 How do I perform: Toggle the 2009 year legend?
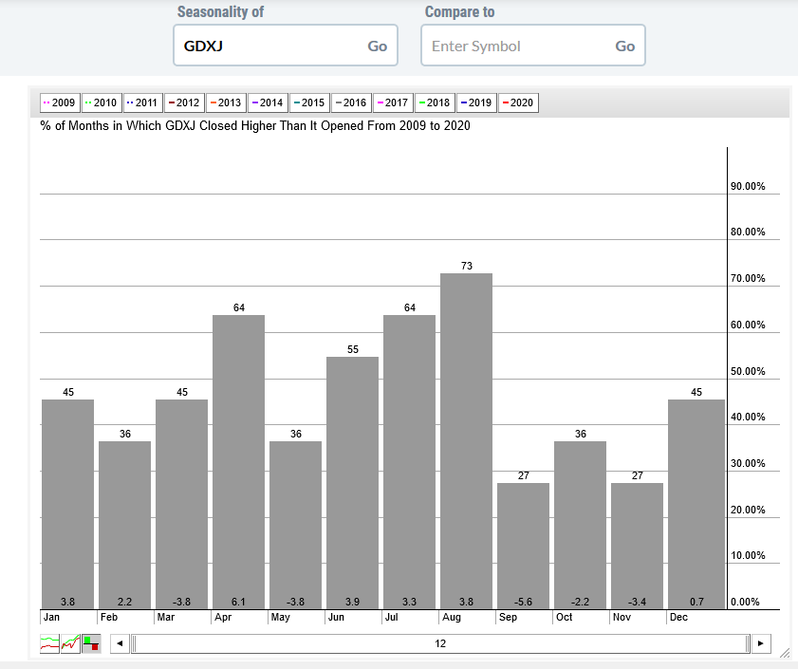(x=60, y=102)
